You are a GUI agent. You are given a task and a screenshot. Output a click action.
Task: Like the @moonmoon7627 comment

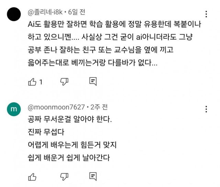click(x=32, y=177)
